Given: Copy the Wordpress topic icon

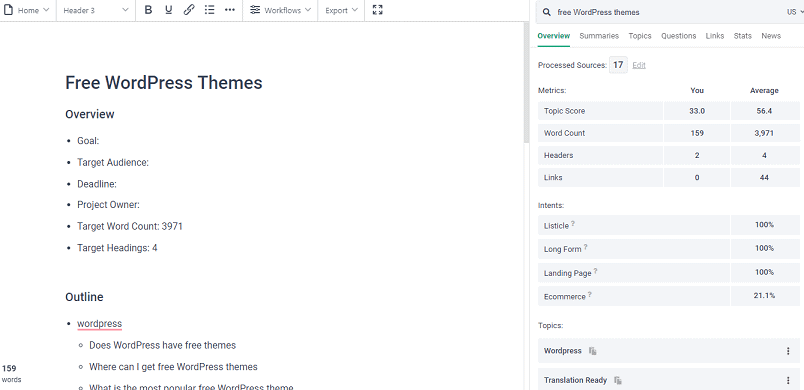Looking at the screenshot, I should coord(593,351).
